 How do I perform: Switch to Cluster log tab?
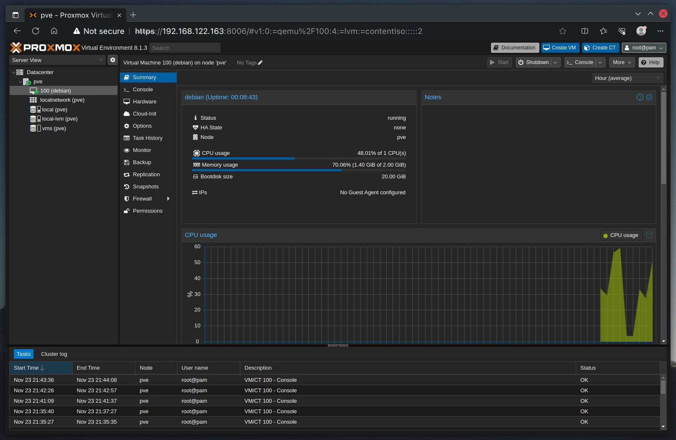[x=54, y=354]
